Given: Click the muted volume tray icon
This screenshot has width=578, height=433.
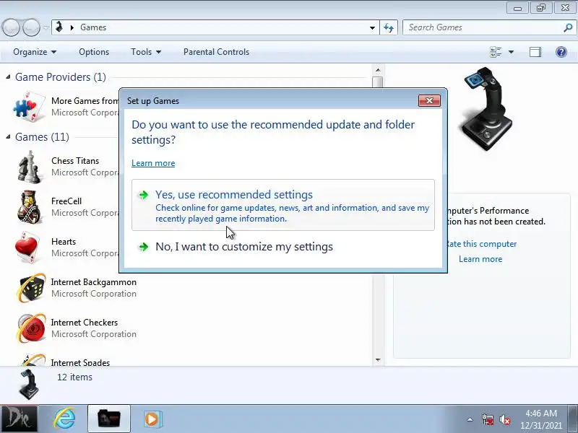Looking at the screenshot, I should click(x=504, y=419).
